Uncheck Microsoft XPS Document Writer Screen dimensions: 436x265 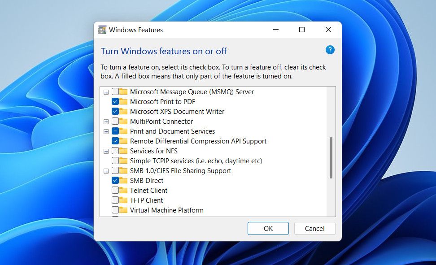pyautogui.click(x=114, y=112)
